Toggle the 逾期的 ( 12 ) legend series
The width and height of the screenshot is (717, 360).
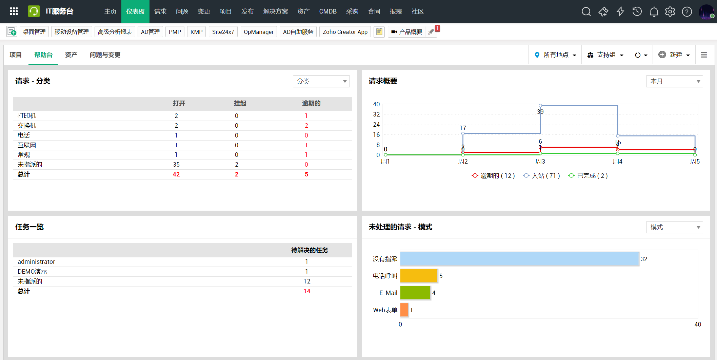493,175
